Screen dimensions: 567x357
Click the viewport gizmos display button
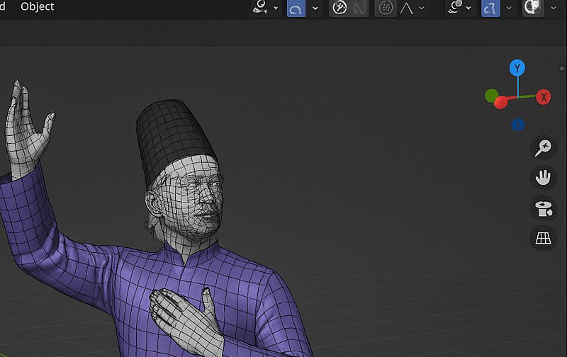[x=456, y=8]
